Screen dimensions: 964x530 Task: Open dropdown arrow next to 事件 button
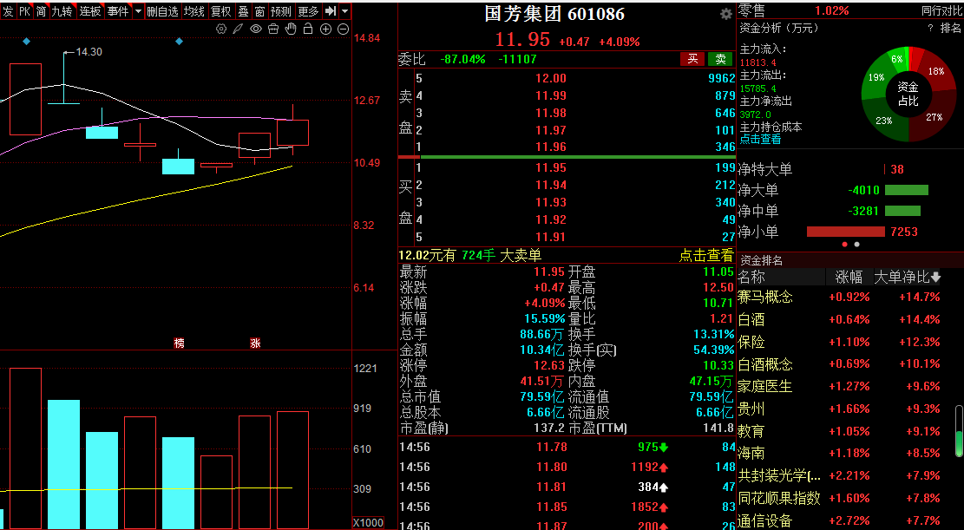coord(138,11)
